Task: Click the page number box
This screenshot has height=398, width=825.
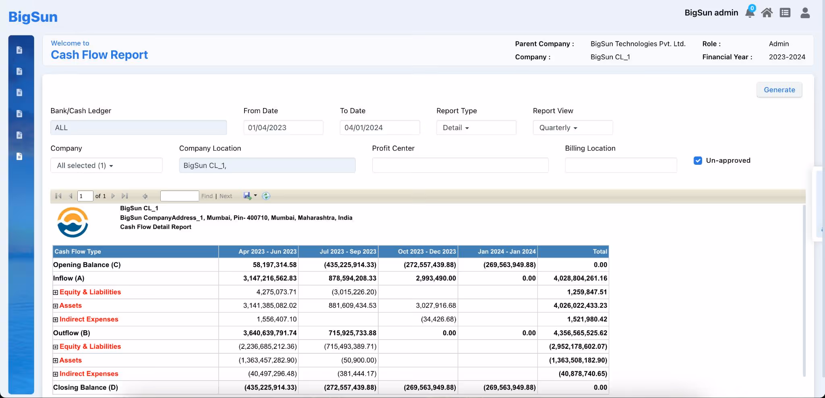Action: (x=85, y=196)
